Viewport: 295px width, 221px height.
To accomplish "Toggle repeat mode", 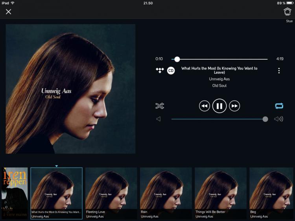I will click(279, 106).
